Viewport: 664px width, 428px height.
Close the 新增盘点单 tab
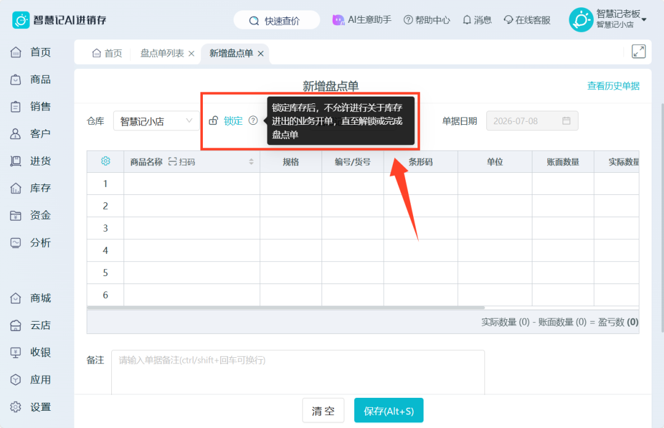(x=261, y=53)
